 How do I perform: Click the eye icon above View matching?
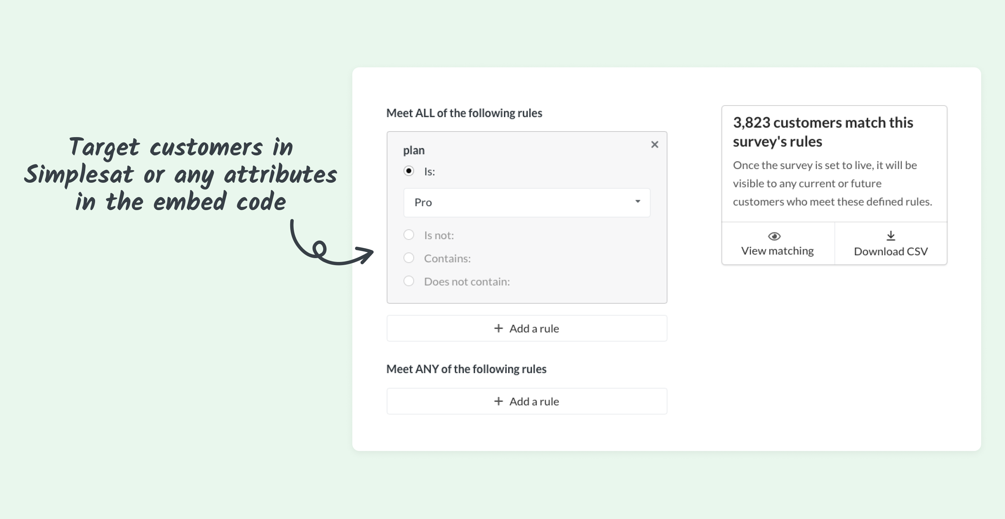tap(774, 236)
